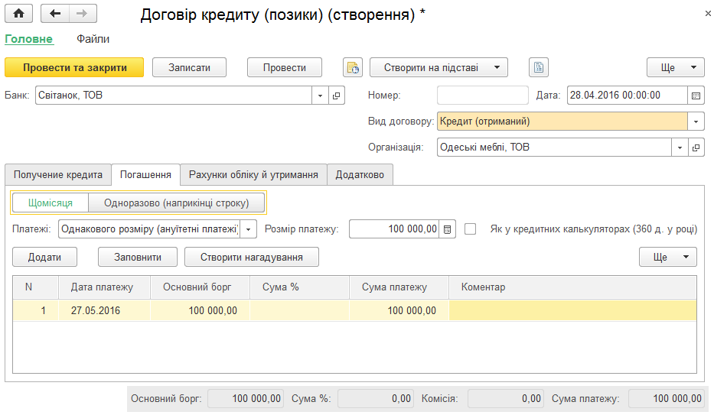Open the Додатково tab
Viewport: 714px width, 415px height.
pos(360,174)
